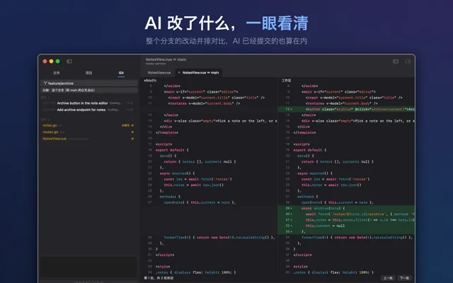Image resolution: width=453 pixels, height=283 pixels.
Task: Click the 工作区 label above right diff pane
Action: 286,80
